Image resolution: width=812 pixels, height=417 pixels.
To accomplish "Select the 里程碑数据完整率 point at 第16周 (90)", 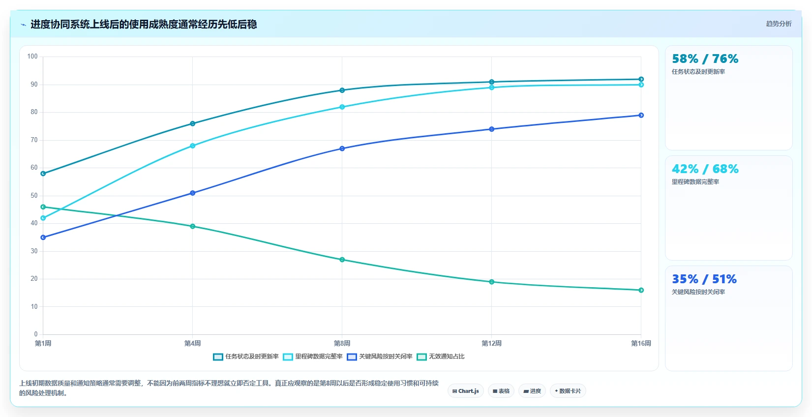I will (641, 85).
